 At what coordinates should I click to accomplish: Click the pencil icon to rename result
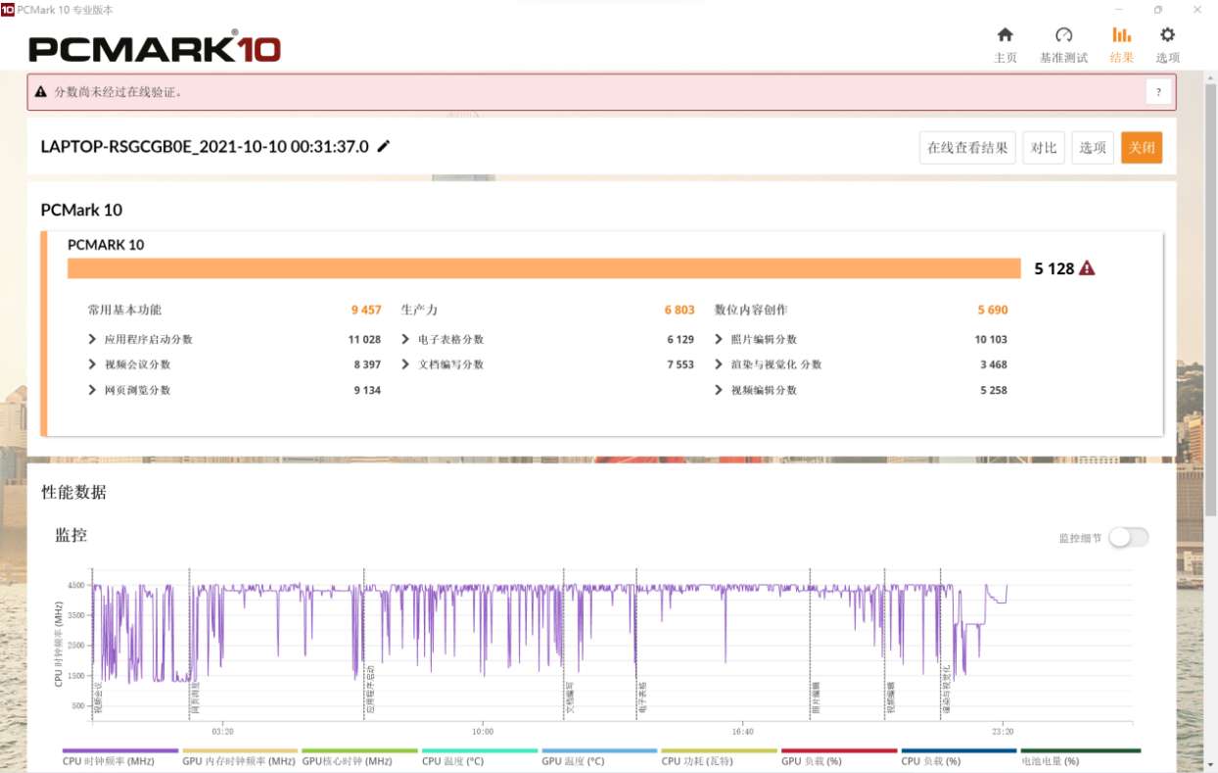coord(384,147)
